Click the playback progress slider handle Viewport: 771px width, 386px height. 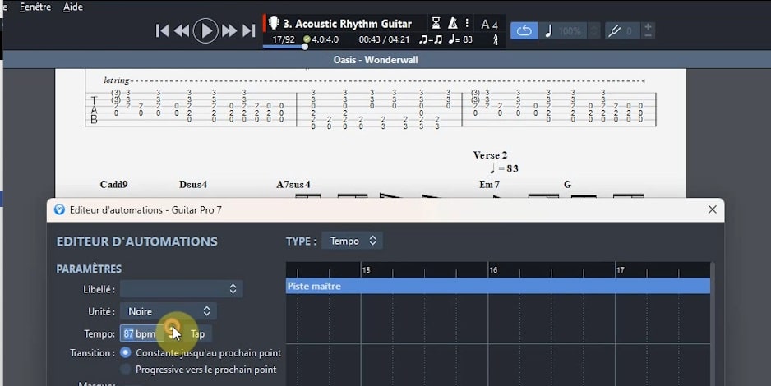coord(305,47)
